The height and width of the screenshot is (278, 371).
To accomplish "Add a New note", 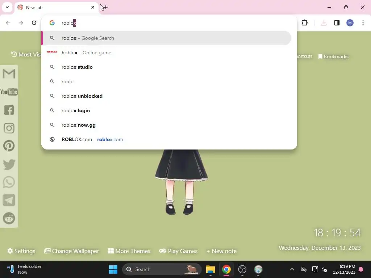I will [221, 251].
